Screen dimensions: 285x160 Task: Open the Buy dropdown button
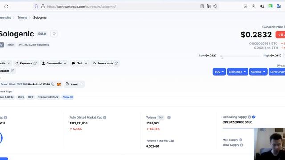[219, 72]
